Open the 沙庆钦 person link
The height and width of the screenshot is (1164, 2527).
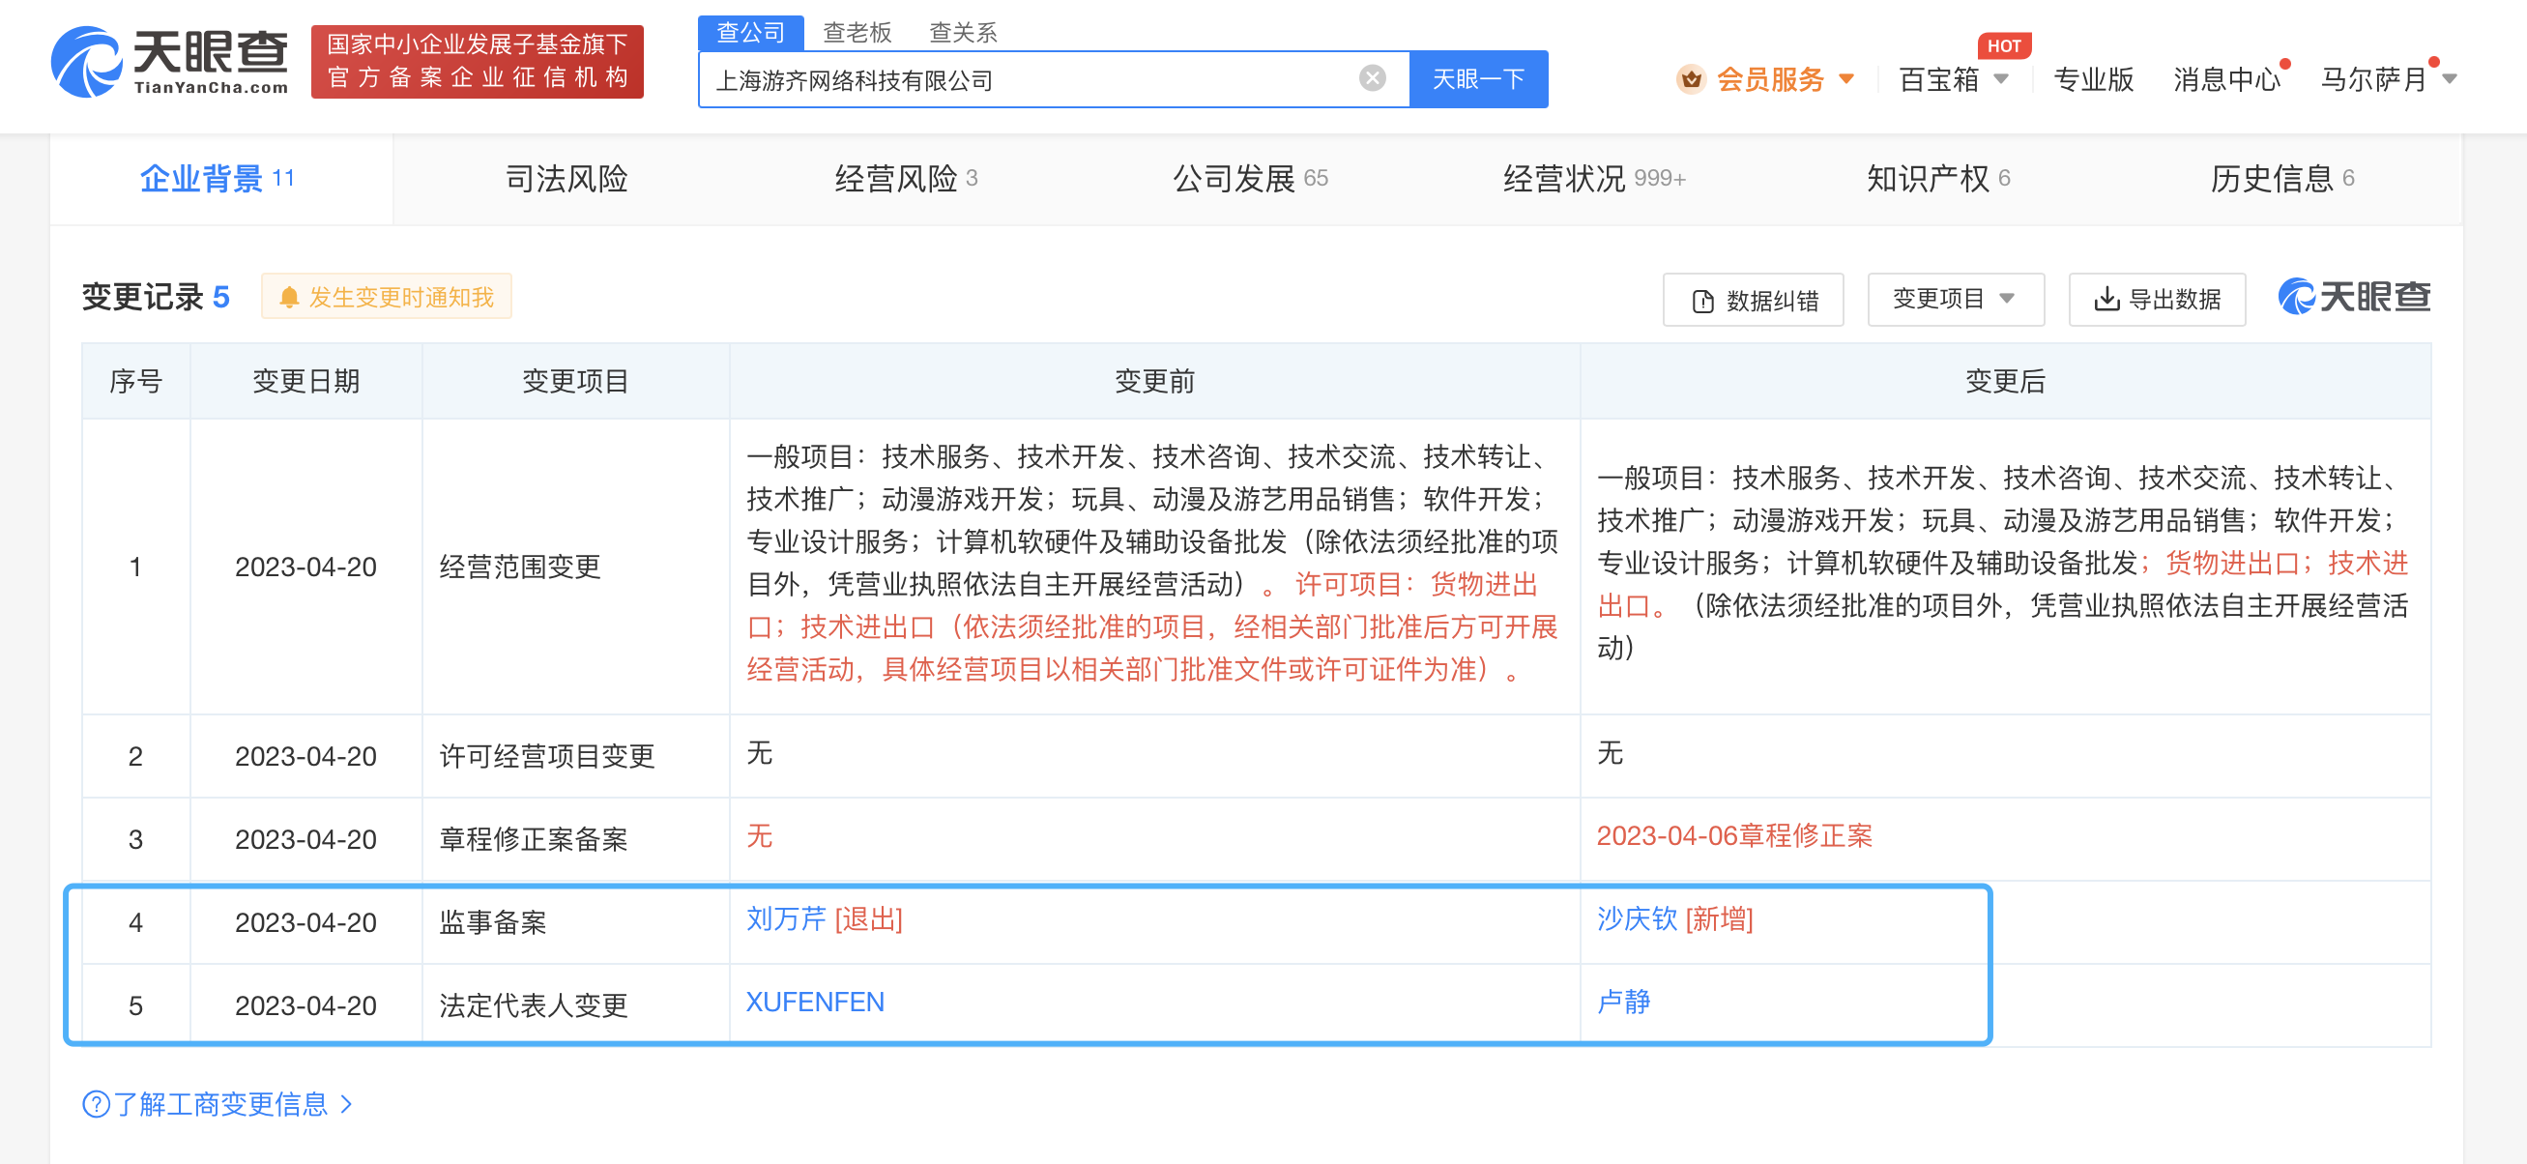point(1637,918)
